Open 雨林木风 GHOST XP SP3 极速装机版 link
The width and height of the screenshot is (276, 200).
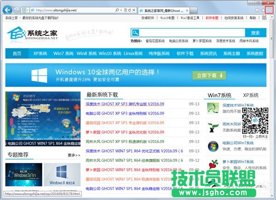point(125,142)
